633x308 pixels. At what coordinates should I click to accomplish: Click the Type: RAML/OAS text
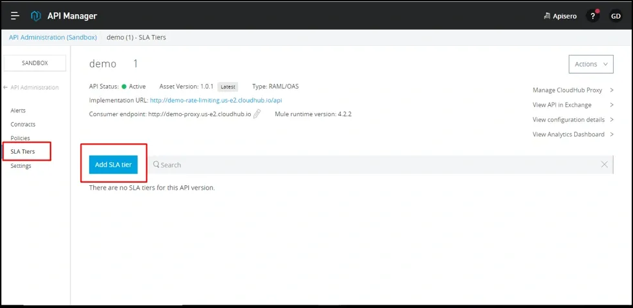coord(275,87)
